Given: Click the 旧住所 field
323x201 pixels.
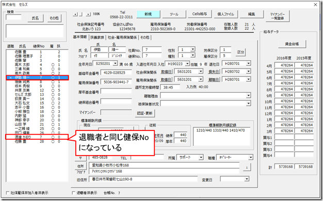Looking at the screenshot, I should pos(143,179).
